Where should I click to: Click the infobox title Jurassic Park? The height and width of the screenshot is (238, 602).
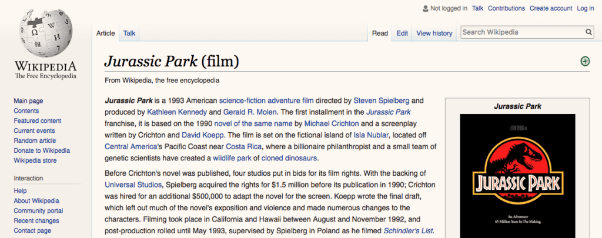[x=517, y=106]
